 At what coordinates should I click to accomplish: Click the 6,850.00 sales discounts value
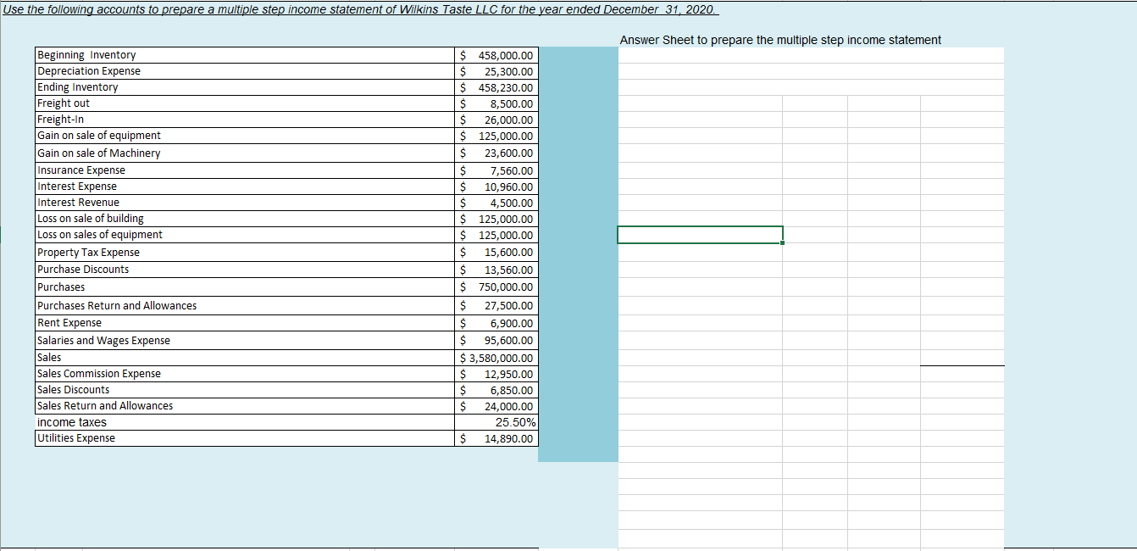497,390
